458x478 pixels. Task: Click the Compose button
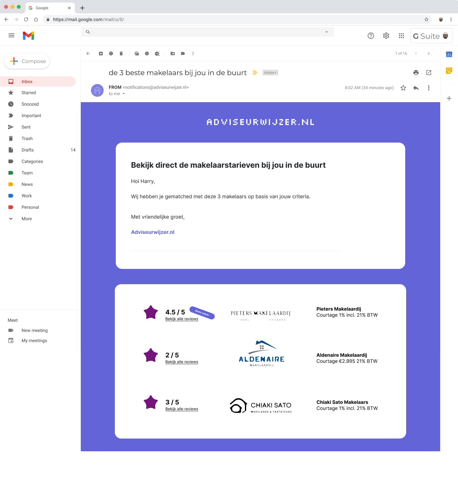[27, 61]
